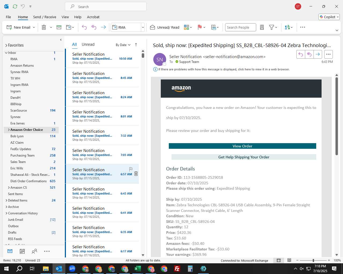The image size is (343, 274).
Task: Click Forward arrow in the ribbon
Action: pos(103,27)
